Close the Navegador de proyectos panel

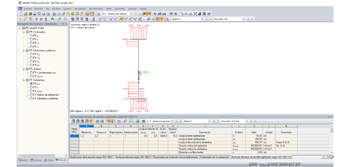pos(66,24)
